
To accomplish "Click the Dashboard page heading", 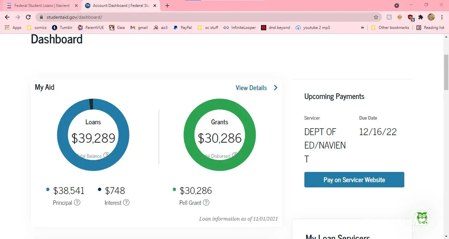I will pyautogui.click(x=57, y=39).
